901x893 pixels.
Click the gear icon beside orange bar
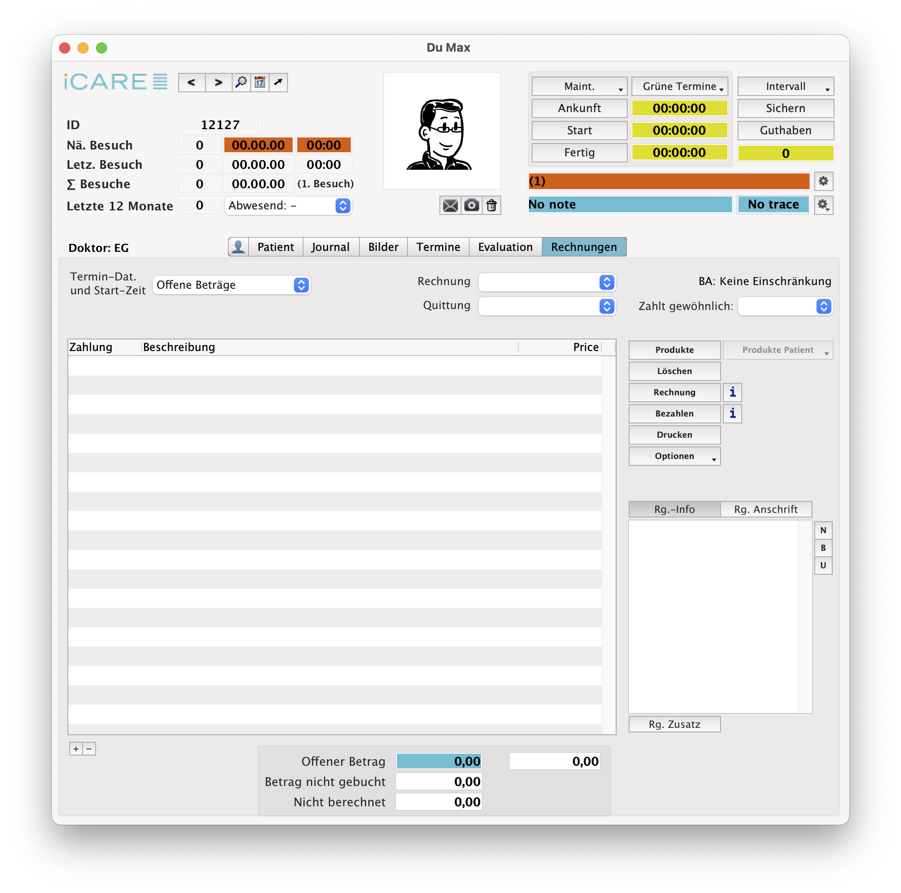click(823, 181)
